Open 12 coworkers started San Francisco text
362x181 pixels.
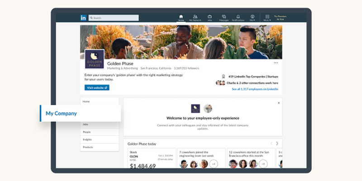coord(249,154)
